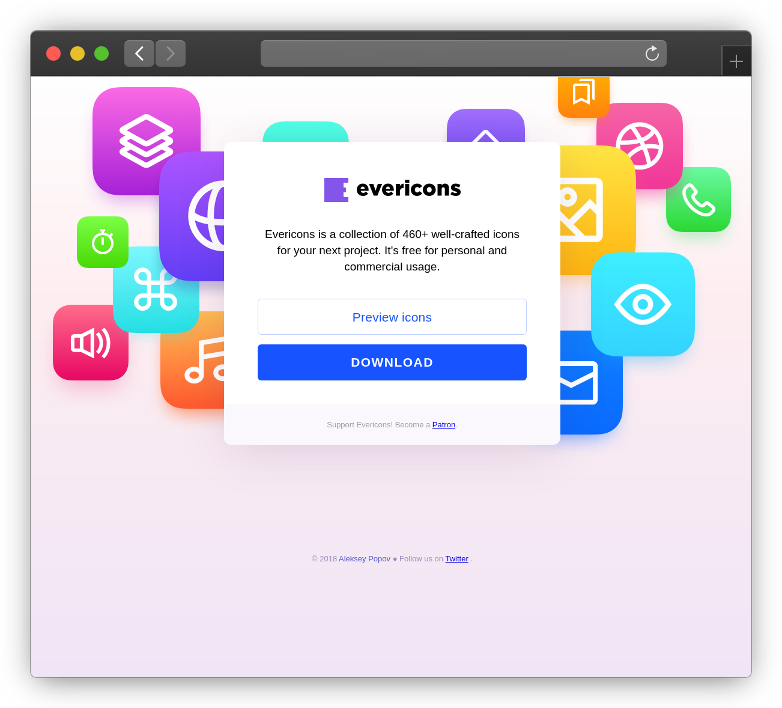Click the Evericons purple logo mark

[x=336, y=190]
